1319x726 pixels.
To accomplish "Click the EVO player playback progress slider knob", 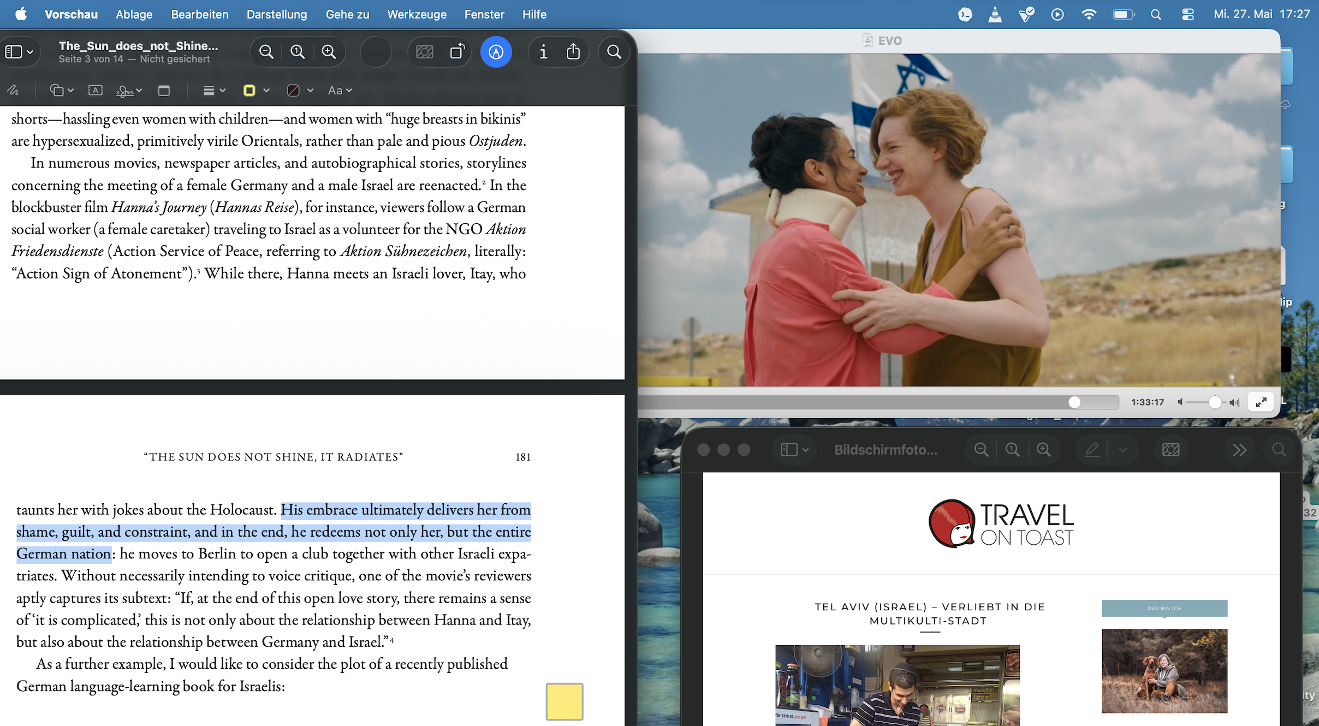I will (1074, 402).
